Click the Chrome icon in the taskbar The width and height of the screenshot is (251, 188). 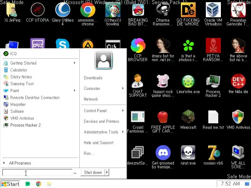[38, 184]
